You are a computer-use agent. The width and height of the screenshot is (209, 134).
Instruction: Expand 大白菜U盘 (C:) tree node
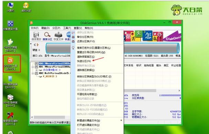(36, 70)
